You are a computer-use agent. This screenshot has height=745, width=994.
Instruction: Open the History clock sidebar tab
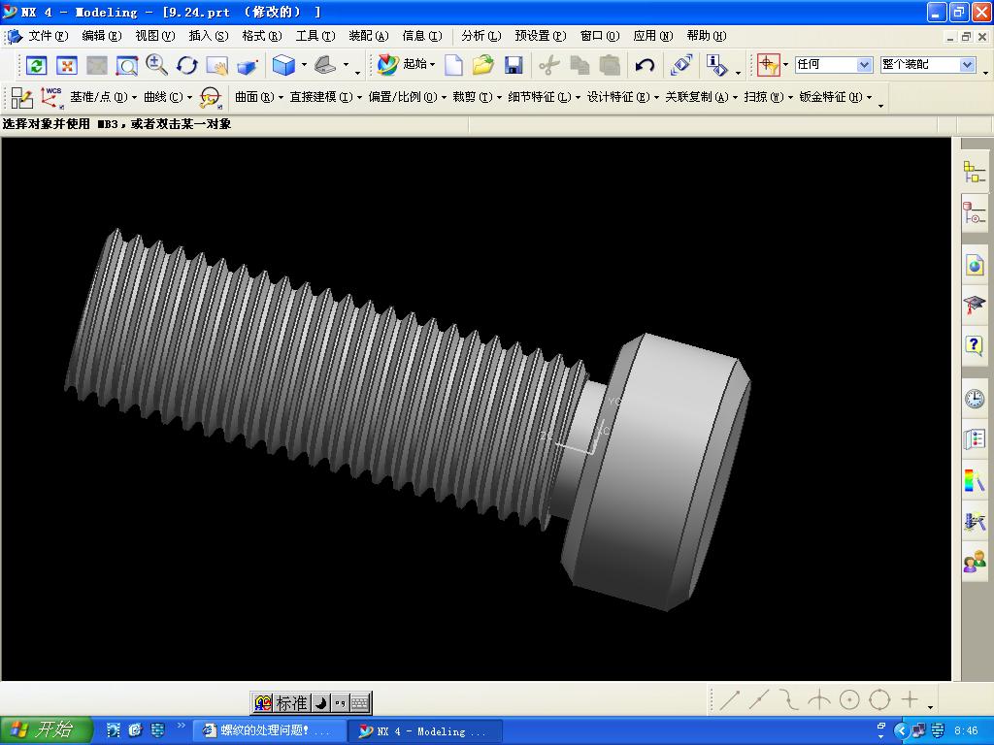975,399
